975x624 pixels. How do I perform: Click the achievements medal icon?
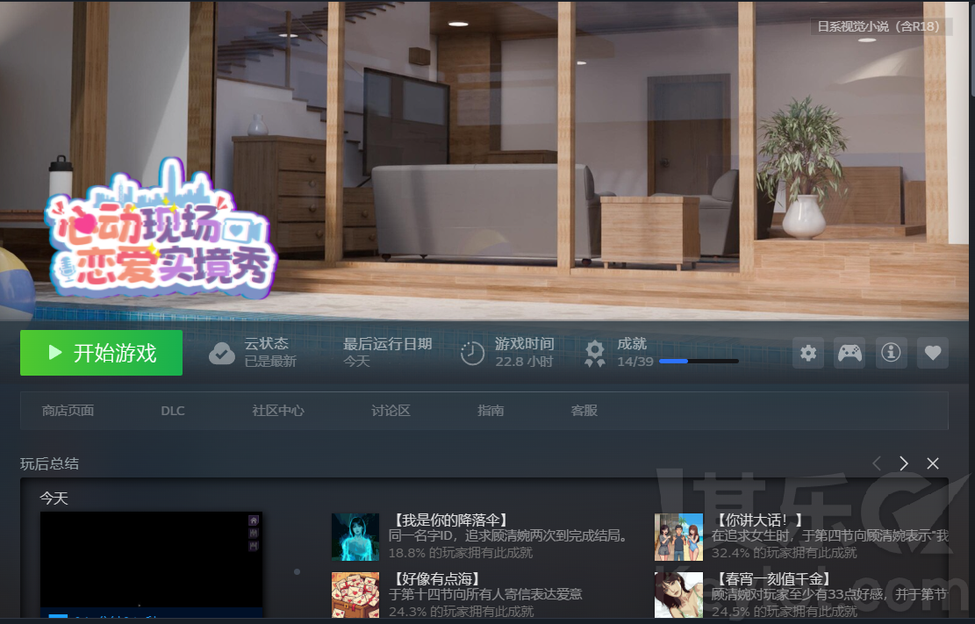tap(595, 353)
